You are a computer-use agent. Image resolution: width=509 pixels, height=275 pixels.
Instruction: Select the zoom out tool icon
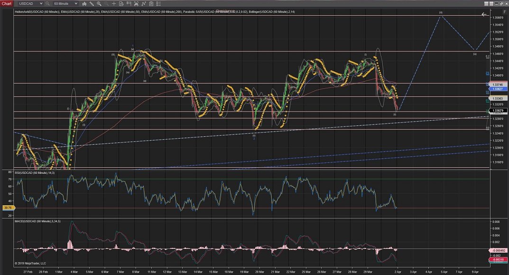pos(107,4)
